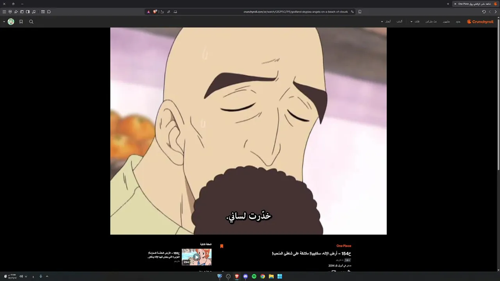Open Spotify from the taskbar
This screenshot has height=281, width=500.
tap(254, 276)
